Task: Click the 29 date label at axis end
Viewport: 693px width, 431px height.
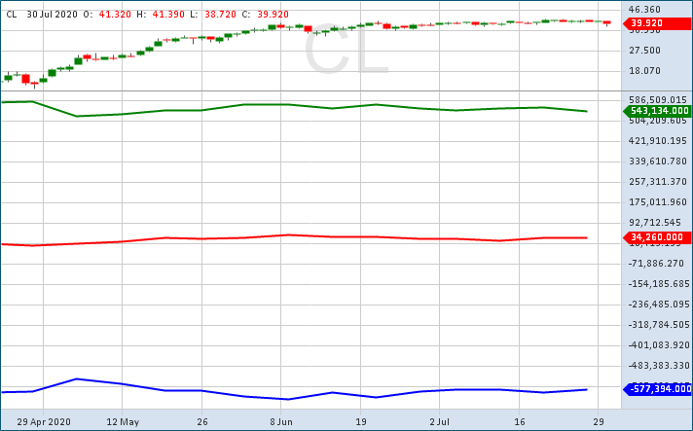Action: (599, 421)
